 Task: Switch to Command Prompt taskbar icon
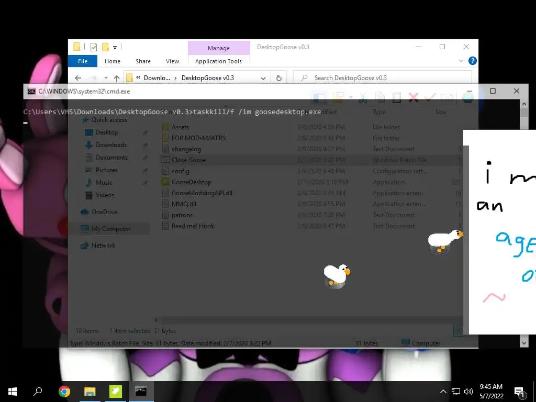coord(141,392)
